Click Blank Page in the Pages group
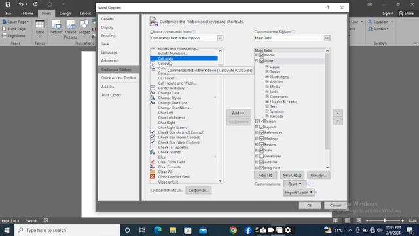 [14, 29]
